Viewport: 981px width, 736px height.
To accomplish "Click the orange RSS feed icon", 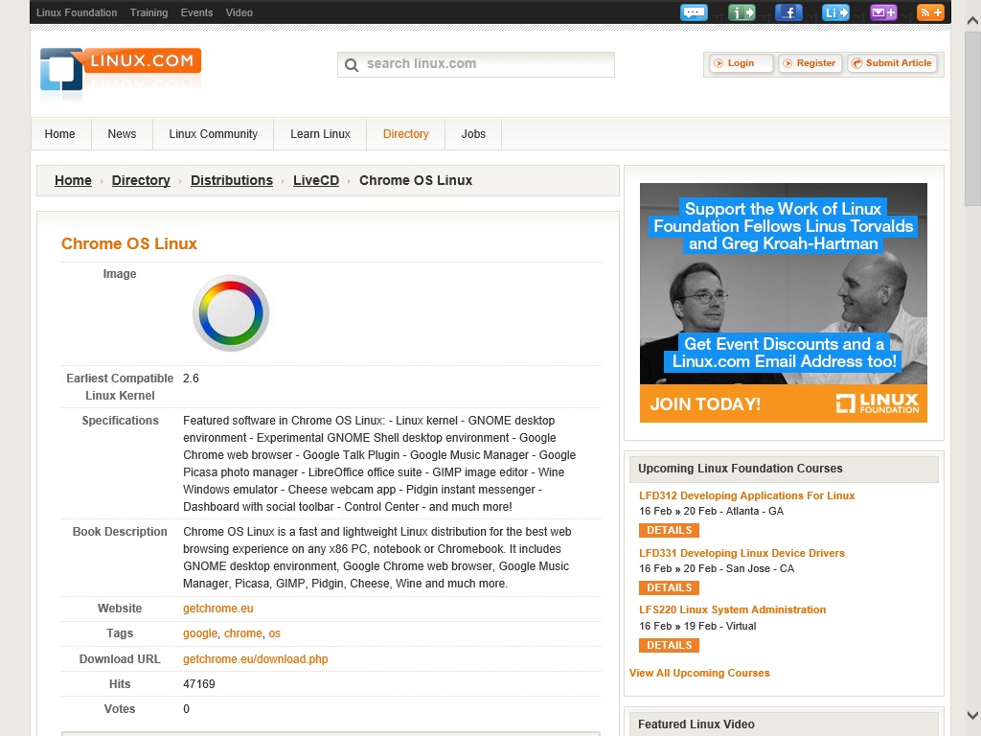I will pyautogui.click(x=930, y=12).
